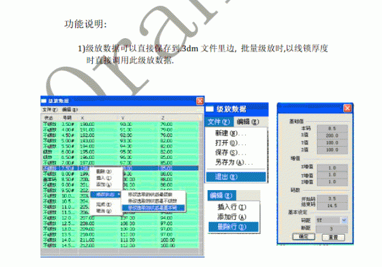Click the Z增值 input field
This screenshot has width=382, height=267.
(332, 182)
